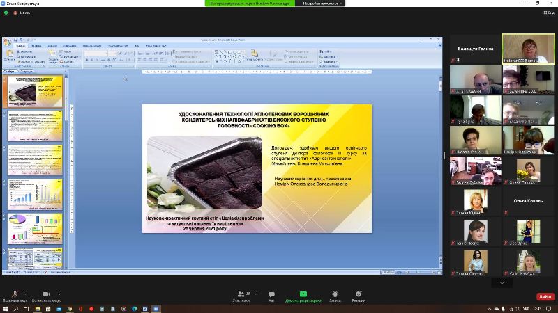Screen dimensions: 558x313
Task: Open video options caret beside camera
Action: tap(60, 294)
